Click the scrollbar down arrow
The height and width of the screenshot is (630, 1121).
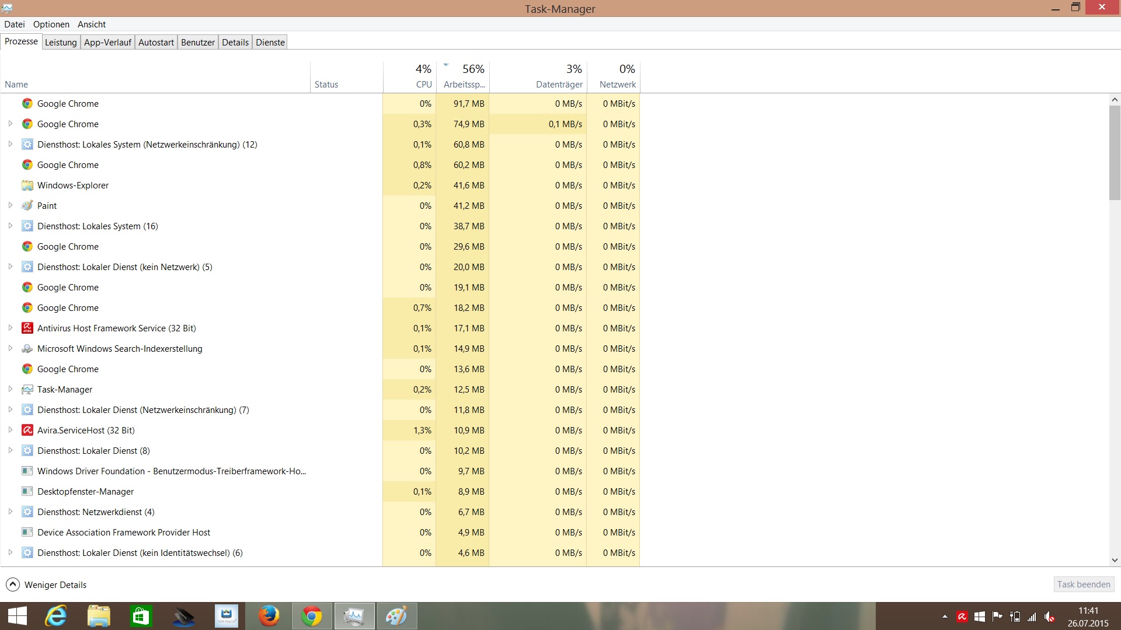click(x=1115, y=560)
